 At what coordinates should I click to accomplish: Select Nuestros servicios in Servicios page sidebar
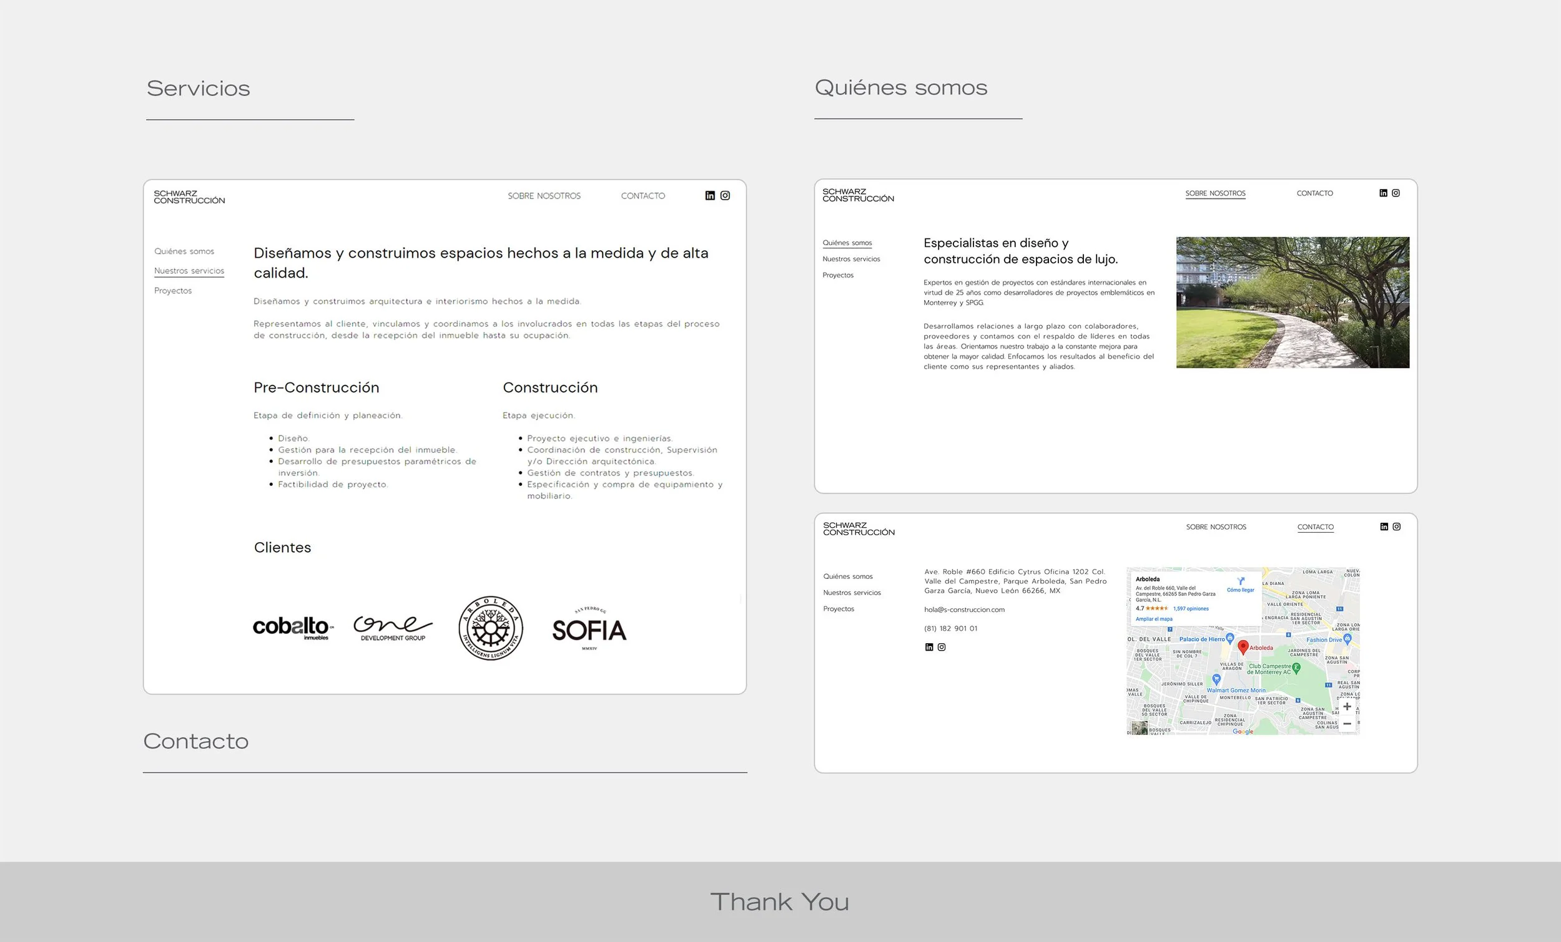point(189,271)
